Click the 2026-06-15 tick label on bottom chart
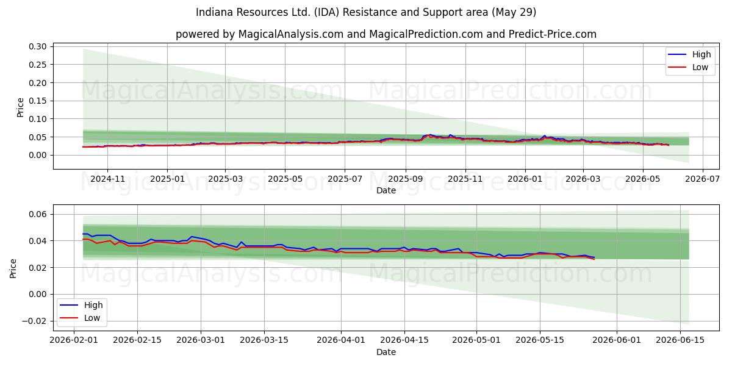Viewport: 732px width, 366px height. click(x=680, y=341)
